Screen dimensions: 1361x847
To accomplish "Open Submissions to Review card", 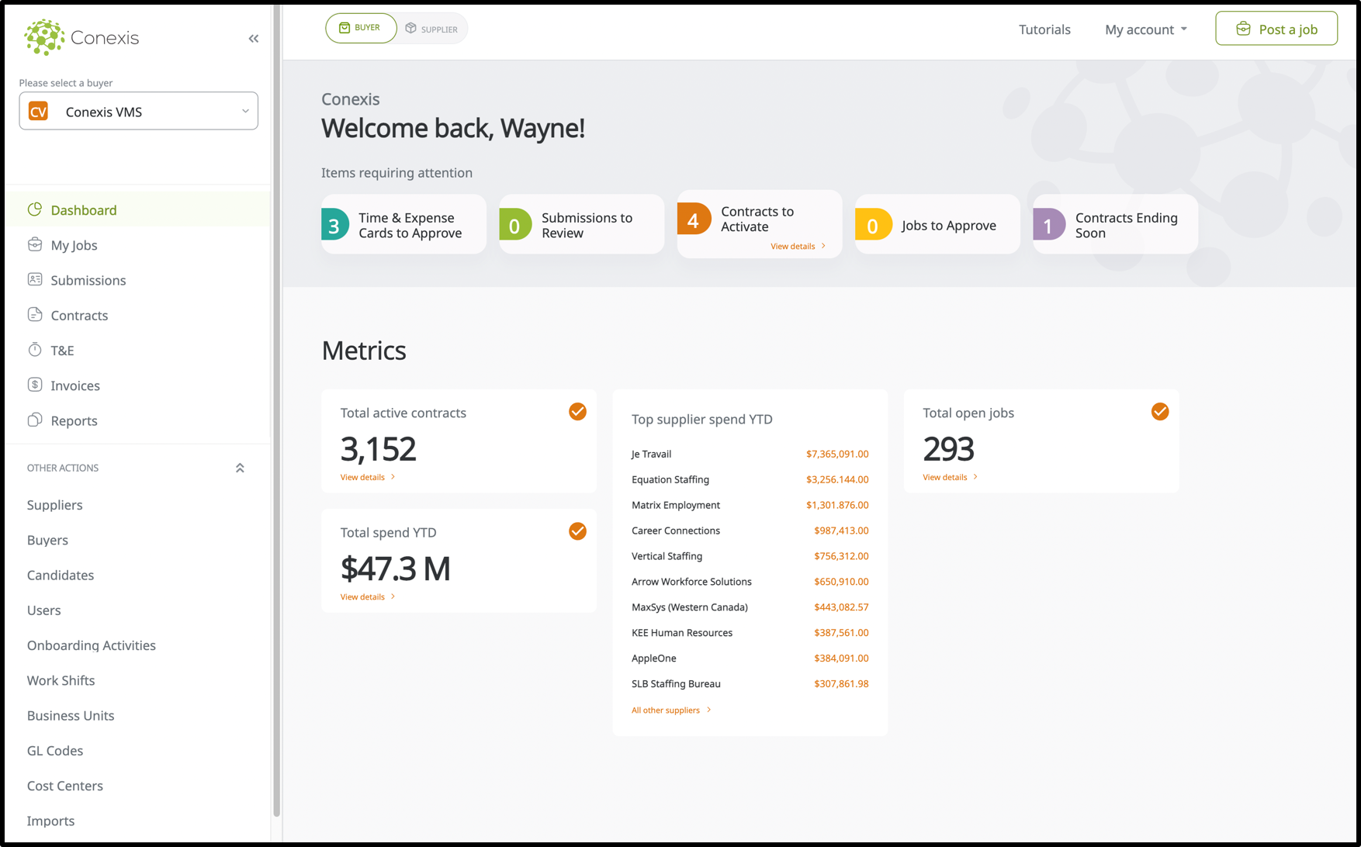I will point(582,224).
